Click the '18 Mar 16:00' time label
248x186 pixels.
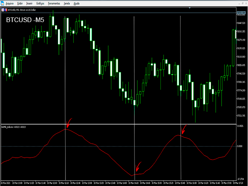(x=191, y=183)
